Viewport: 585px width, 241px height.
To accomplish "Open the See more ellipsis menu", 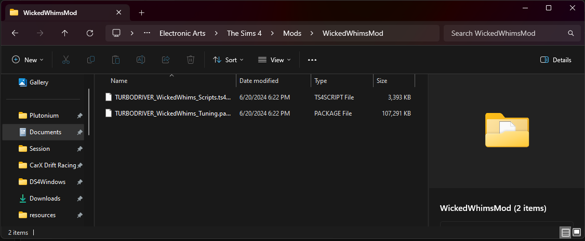I will [x=312, y=60].
